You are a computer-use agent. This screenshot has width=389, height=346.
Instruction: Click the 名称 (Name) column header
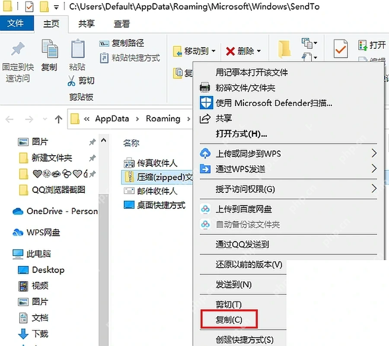[x=131, y=143]
